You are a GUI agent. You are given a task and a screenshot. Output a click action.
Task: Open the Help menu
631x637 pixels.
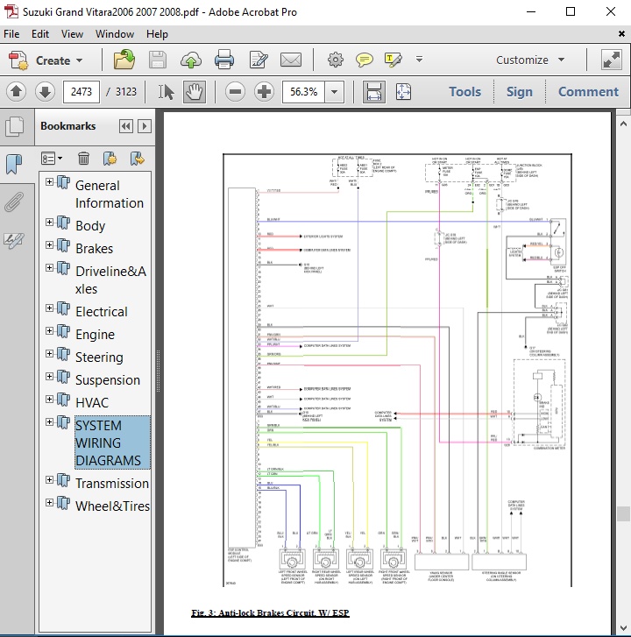(157, 34)
